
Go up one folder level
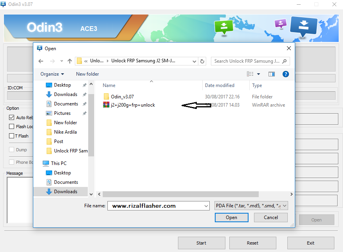pos(70,61)
